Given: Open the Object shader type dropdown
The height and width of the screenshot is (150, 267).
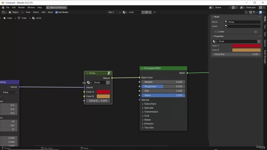Looking at the screenshot, I should (x=16, y=12).
